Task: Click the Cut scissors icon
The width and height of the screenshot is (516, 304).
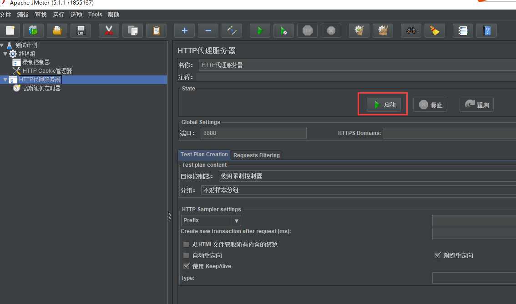Action: (109, 30)
